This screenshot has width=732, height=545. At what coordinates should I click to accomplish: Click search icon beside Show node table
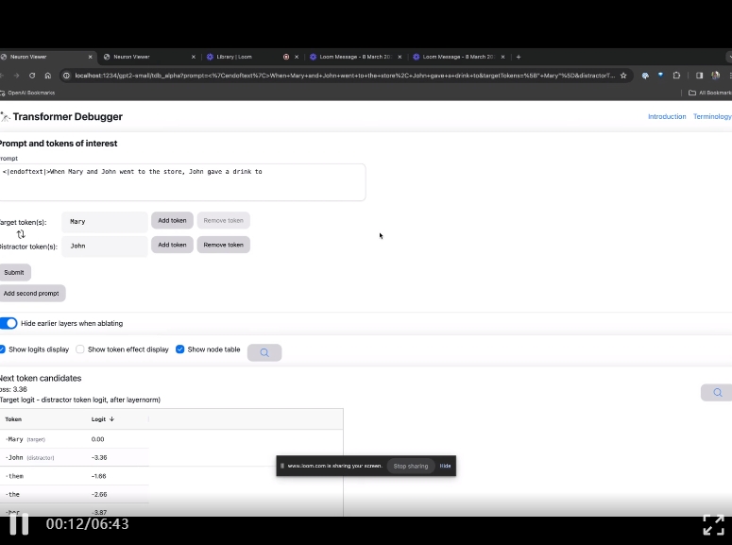pos(264,352)
